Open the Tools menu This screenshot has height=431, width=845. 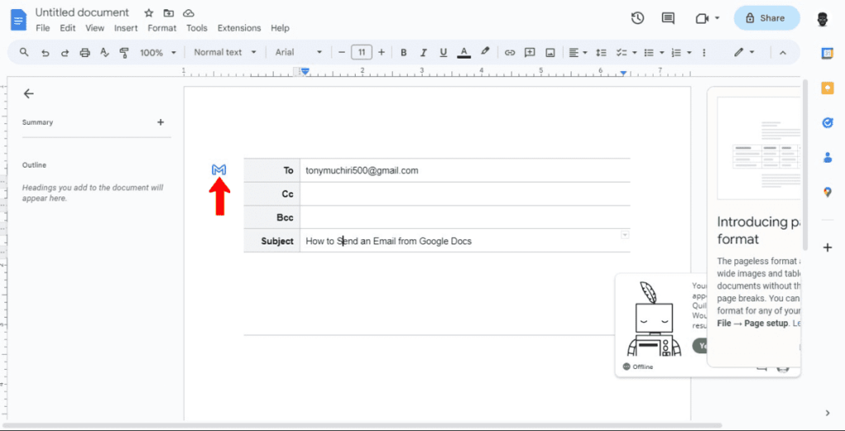point(196,28)
